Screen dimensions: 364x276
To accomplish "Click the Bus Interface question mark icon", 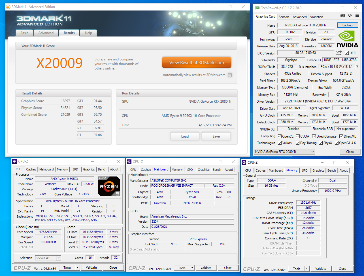I will [x=357, y=67].
